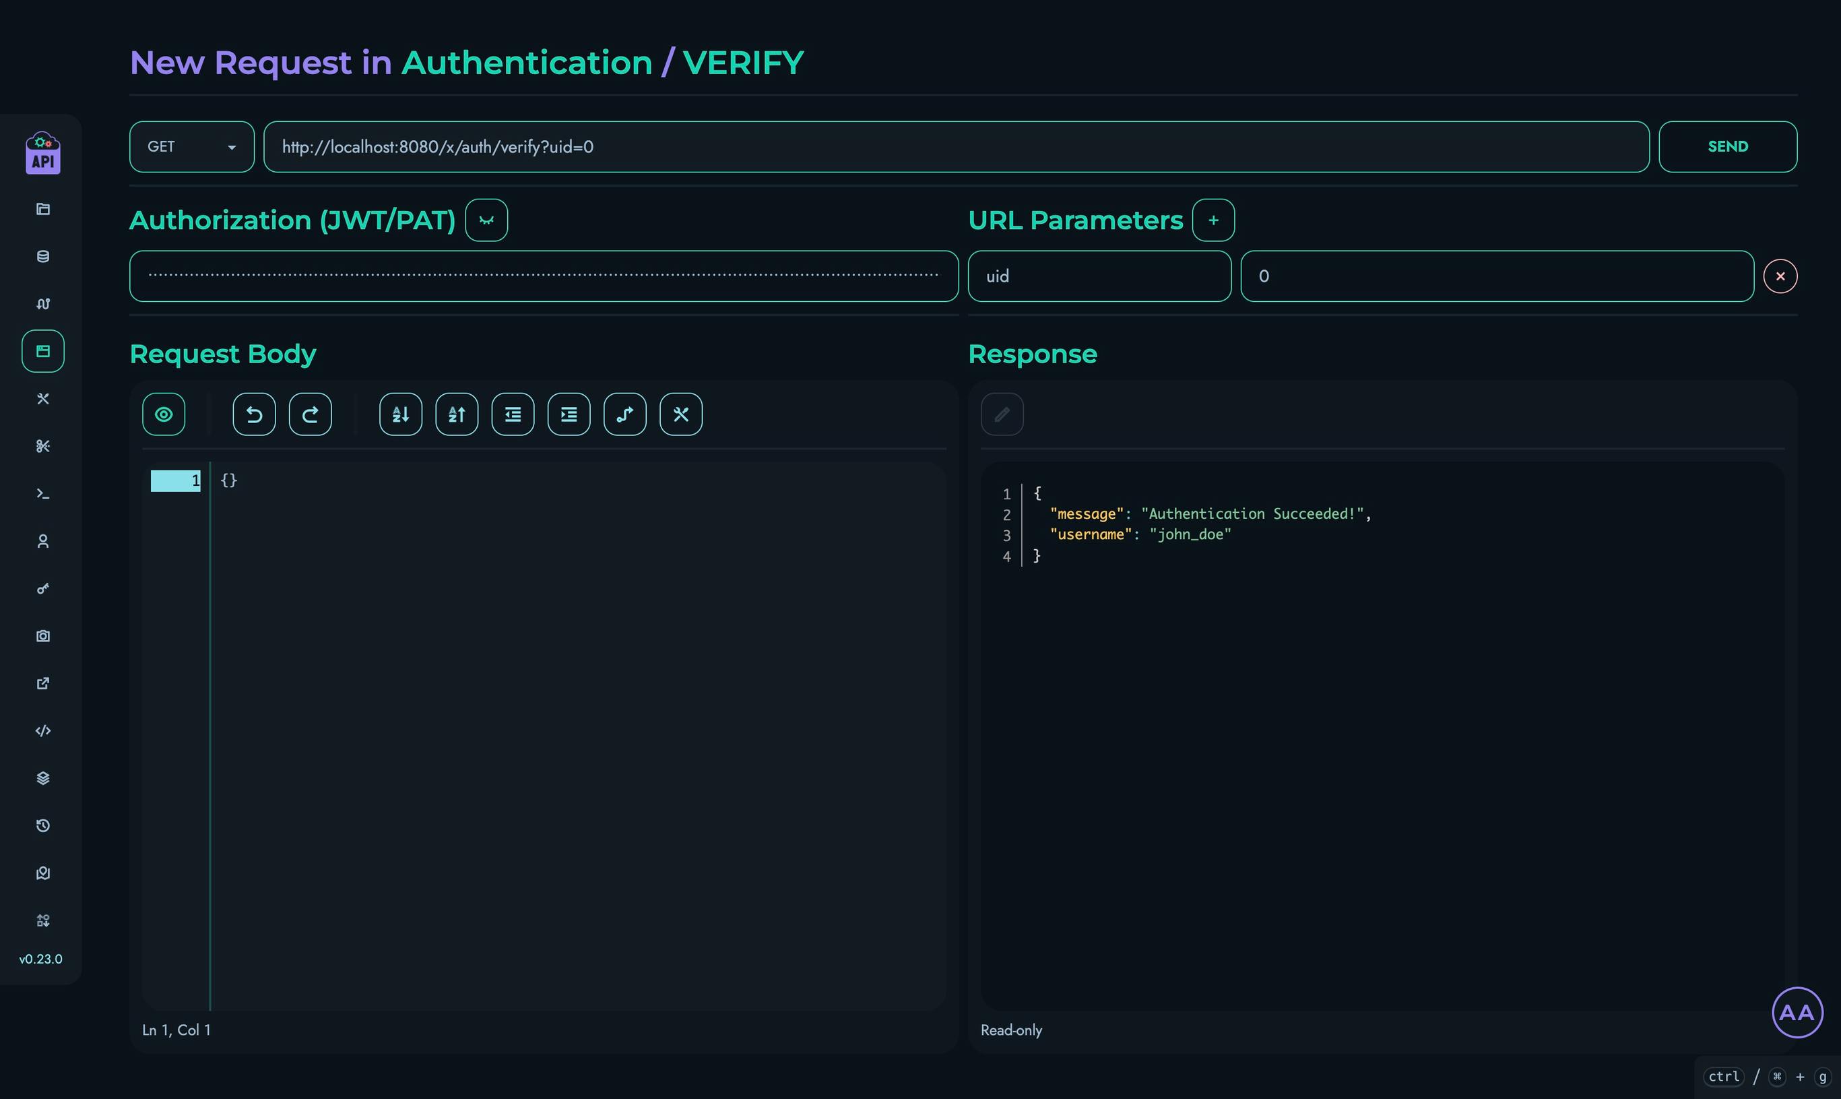Click the v0.23.0 version label

(40, 959)
